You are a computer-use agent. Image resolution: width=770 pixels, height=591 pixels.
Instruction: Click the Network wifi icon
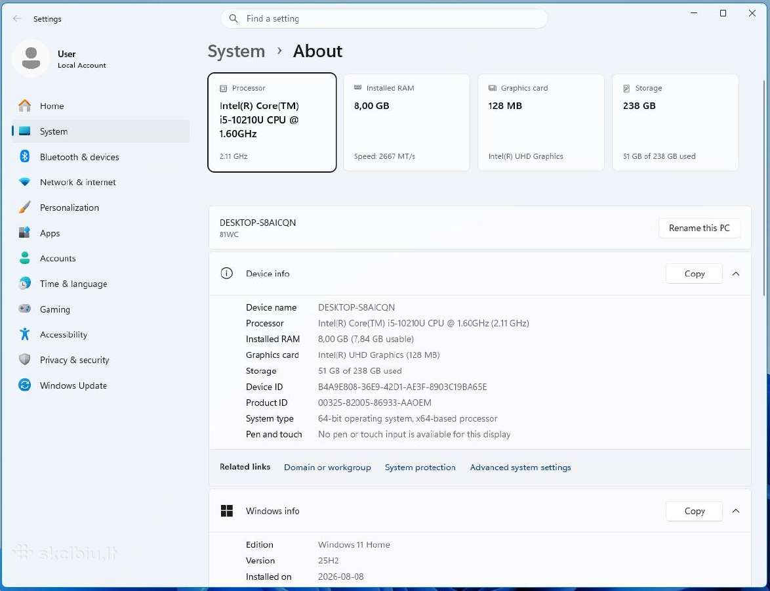tap(24, 182)
